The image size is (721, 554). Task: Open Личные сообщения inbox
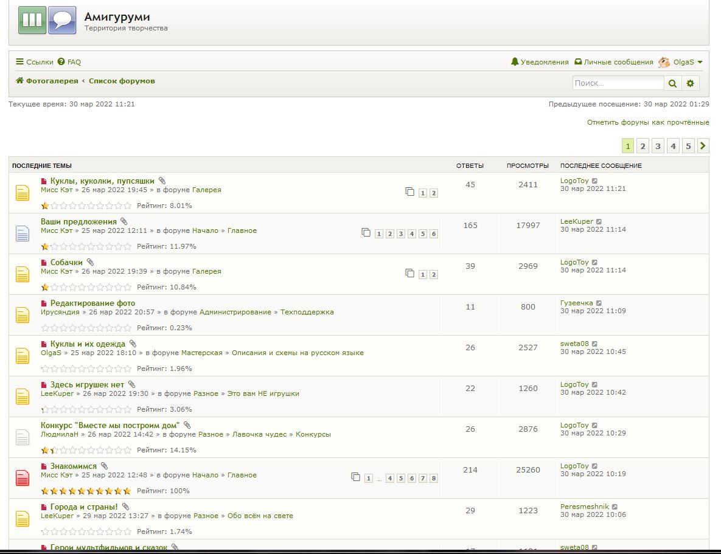coord(614,62)
